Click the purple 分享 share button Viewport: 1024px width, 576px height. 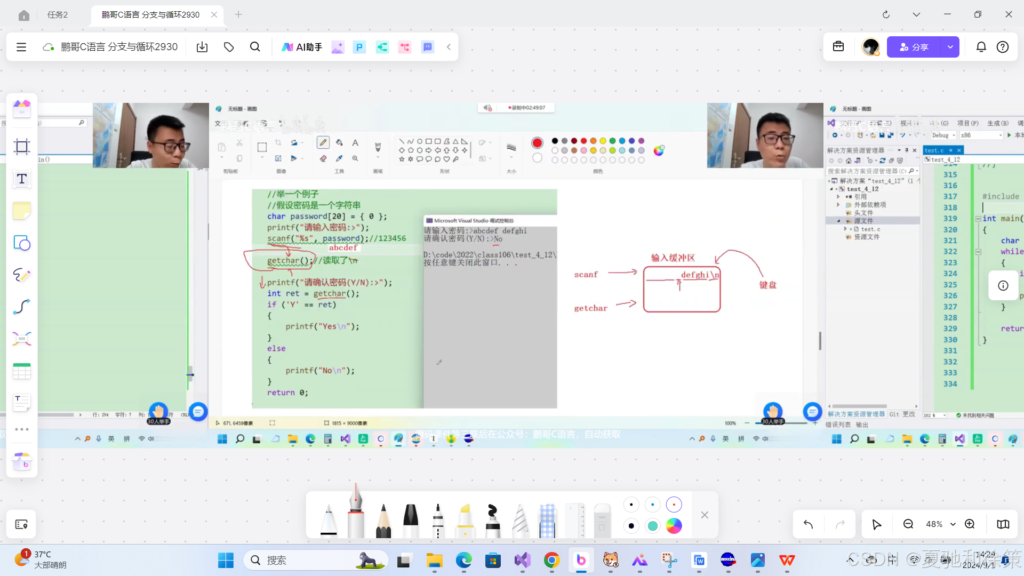[x=914, y=47]
